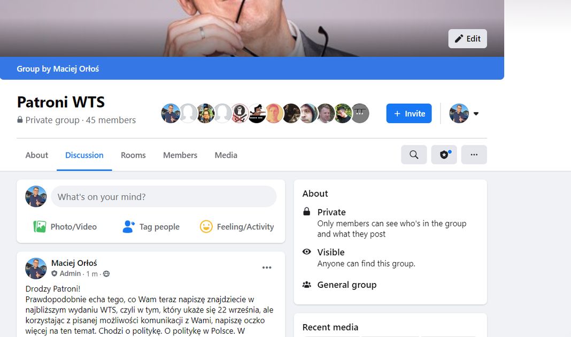
Task: Click the Visible eye icon in About
Action: (x=307, y=252)
